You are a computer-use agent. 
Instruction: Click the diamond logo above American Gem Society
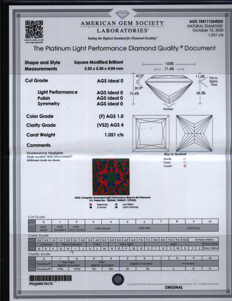(122, 15)
